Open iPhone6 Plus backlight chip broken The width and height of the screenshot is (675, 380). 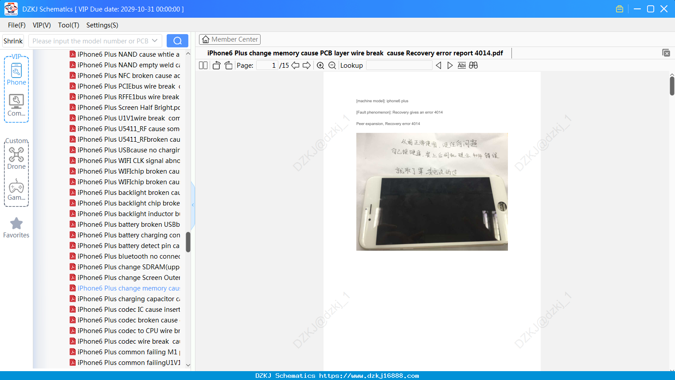[125, 203]
